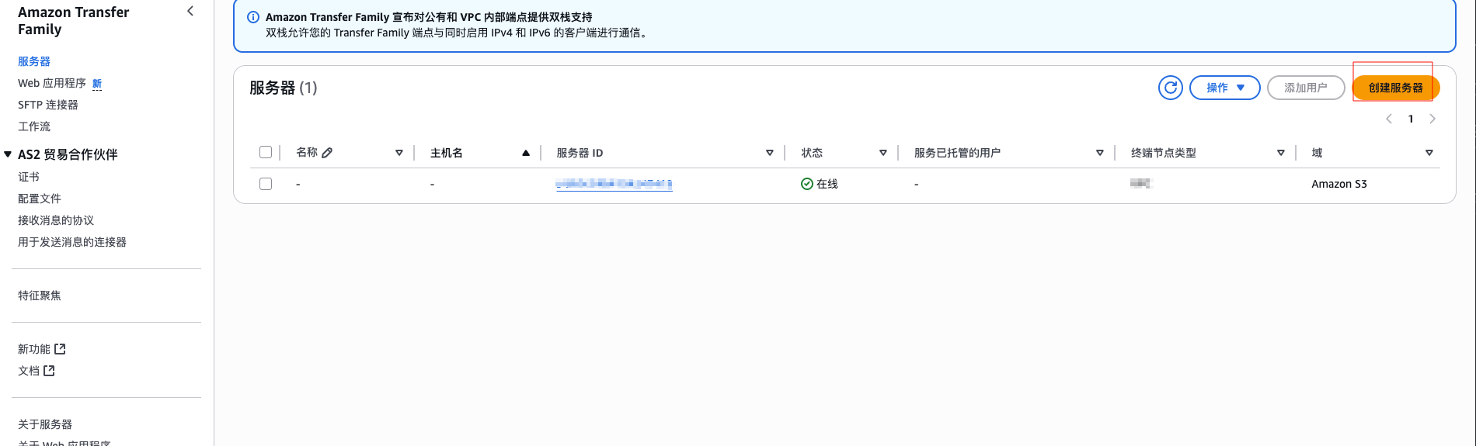The width and height of the screenshot is (1476, 446).
Task: Click the 新 badge beside Web 应用程序
Action: click(x=97, y=83)
